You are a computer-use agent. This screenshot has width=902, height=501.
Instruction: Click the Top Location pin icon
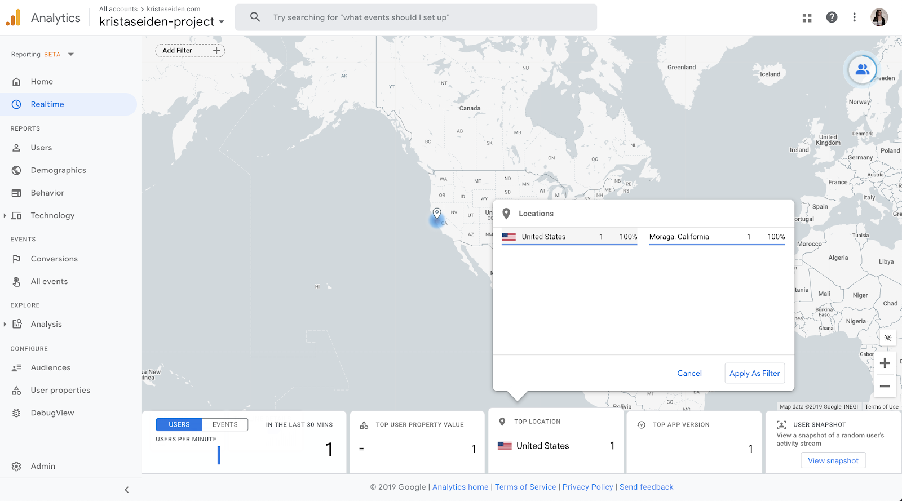point(502,422)
